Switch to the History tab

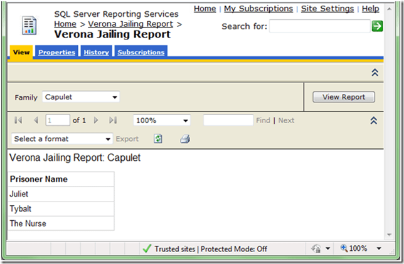tap(96, 53)
